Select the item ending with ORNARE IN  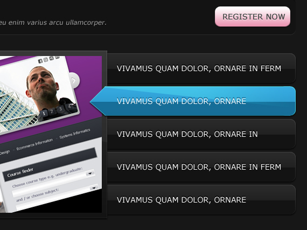pyautogui.click(x=201, y=134)
